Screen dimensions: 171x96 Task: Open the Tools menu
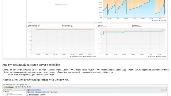click(18, 84)
